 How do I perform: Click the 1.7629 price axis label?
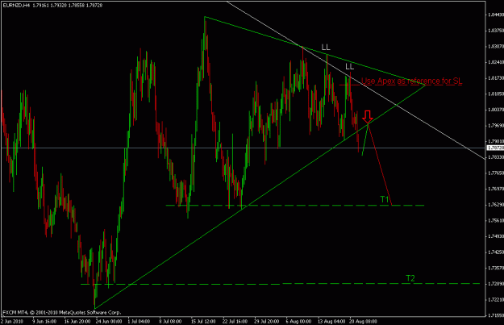click(x=496, y=205)
